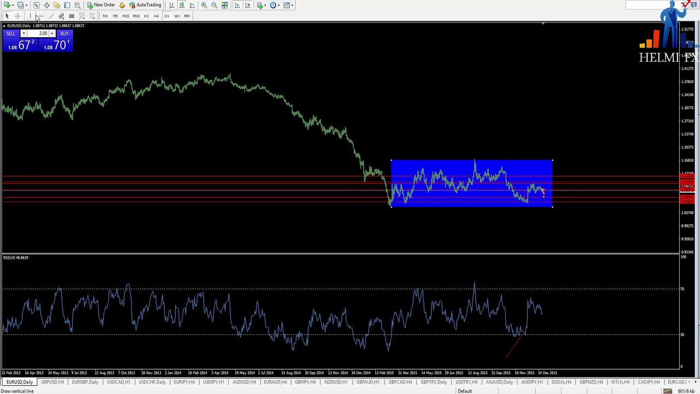Open the XAUUSD,Daily chart tab
Screen dimensions: 700x394
click(x=499, y=382)
